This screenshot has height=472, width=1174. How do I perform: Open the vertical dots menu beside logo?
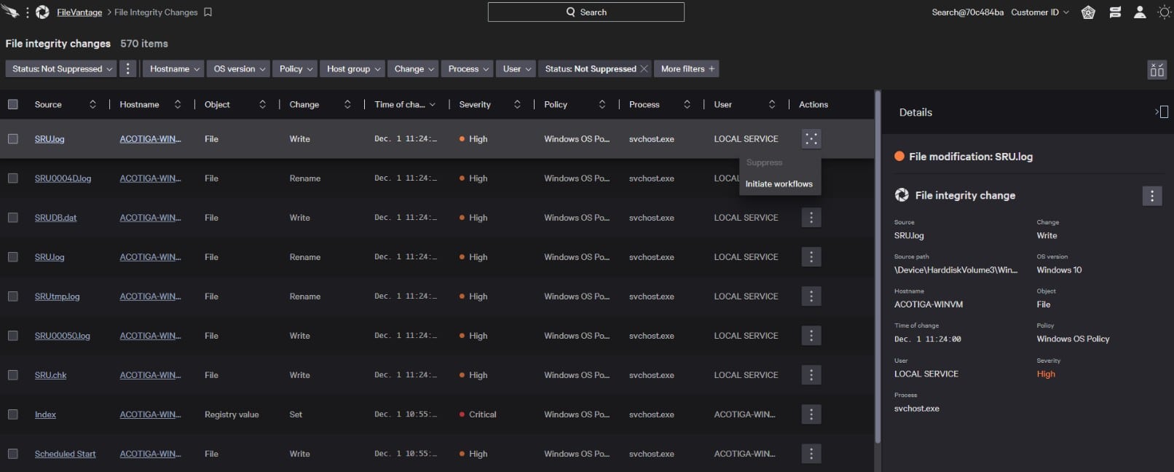click(x=28, y=12)
